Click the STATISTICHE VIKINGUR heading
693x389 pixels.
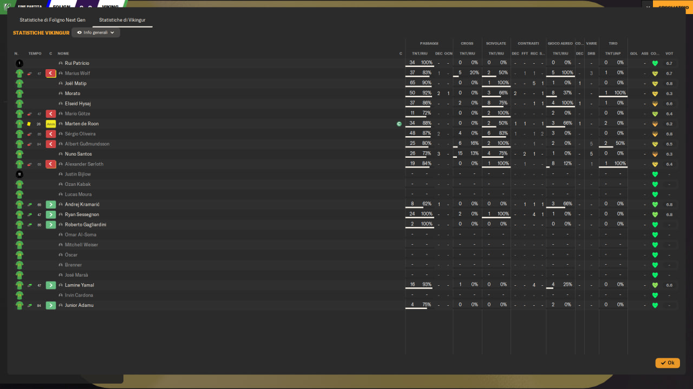point(41,33)
